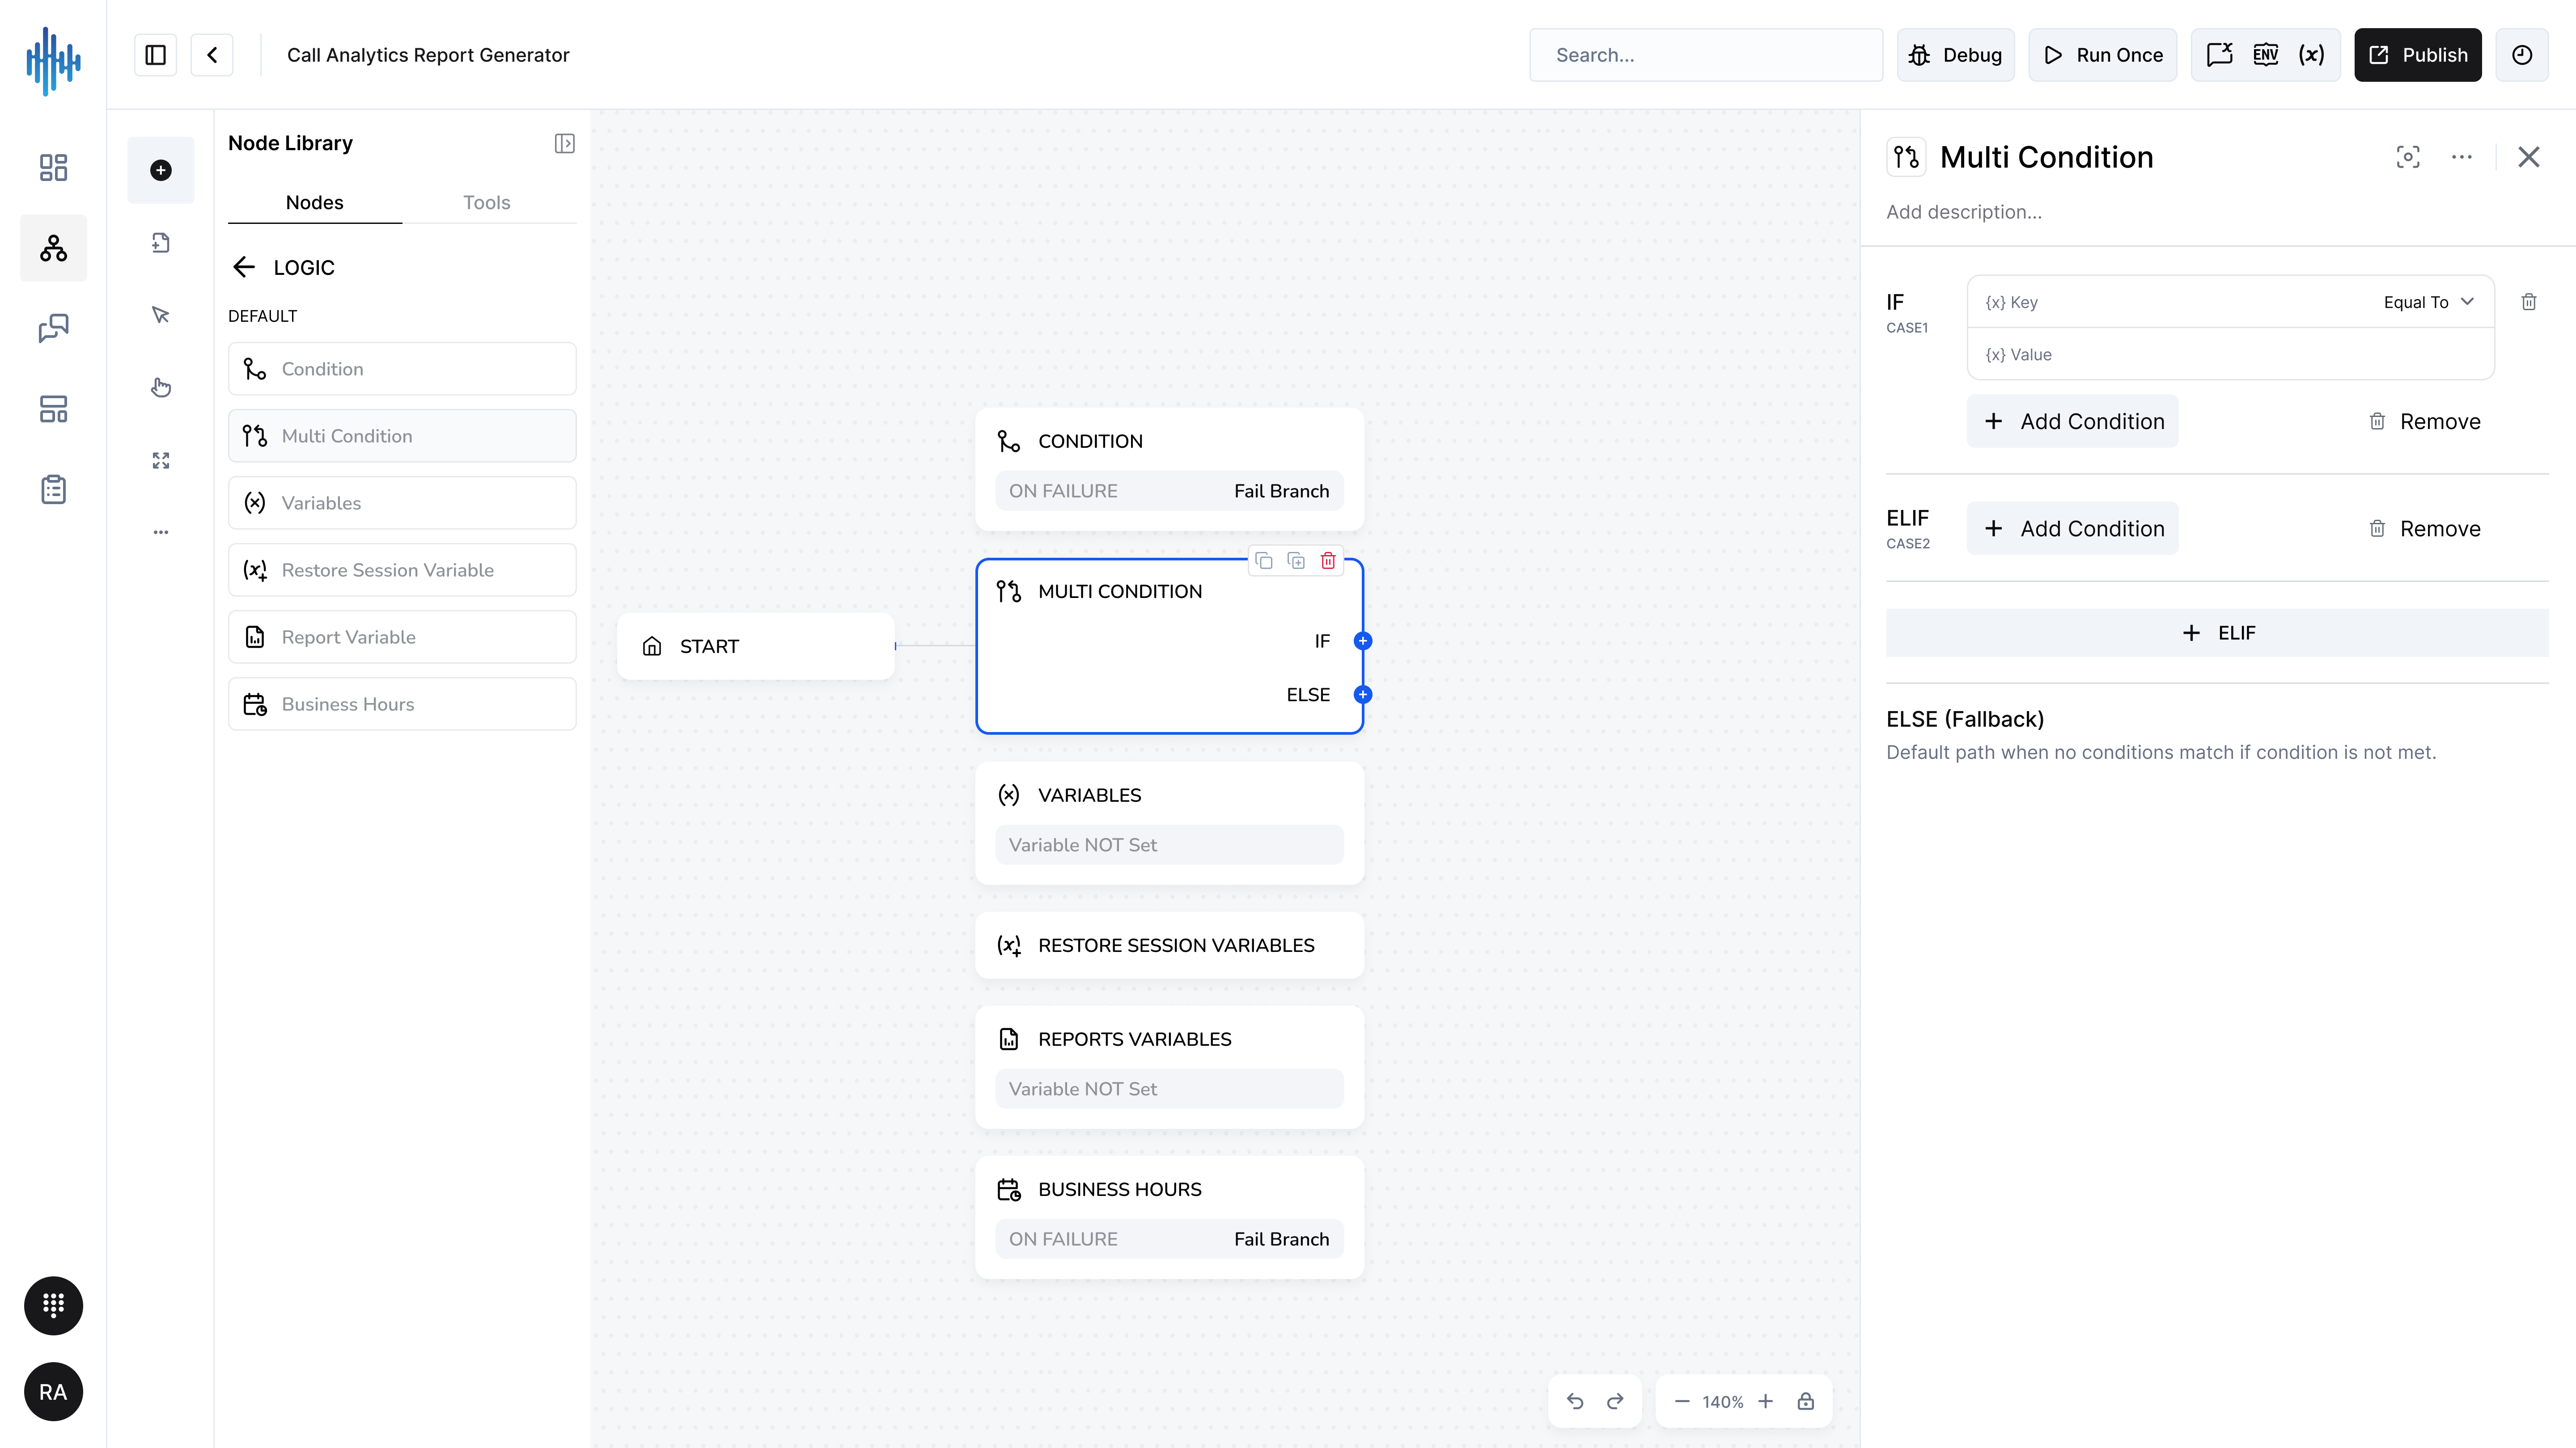Open the chat preview icon in header
The height and width of the screenshot is (1448, 2576).
click(x=2220, y=55)
